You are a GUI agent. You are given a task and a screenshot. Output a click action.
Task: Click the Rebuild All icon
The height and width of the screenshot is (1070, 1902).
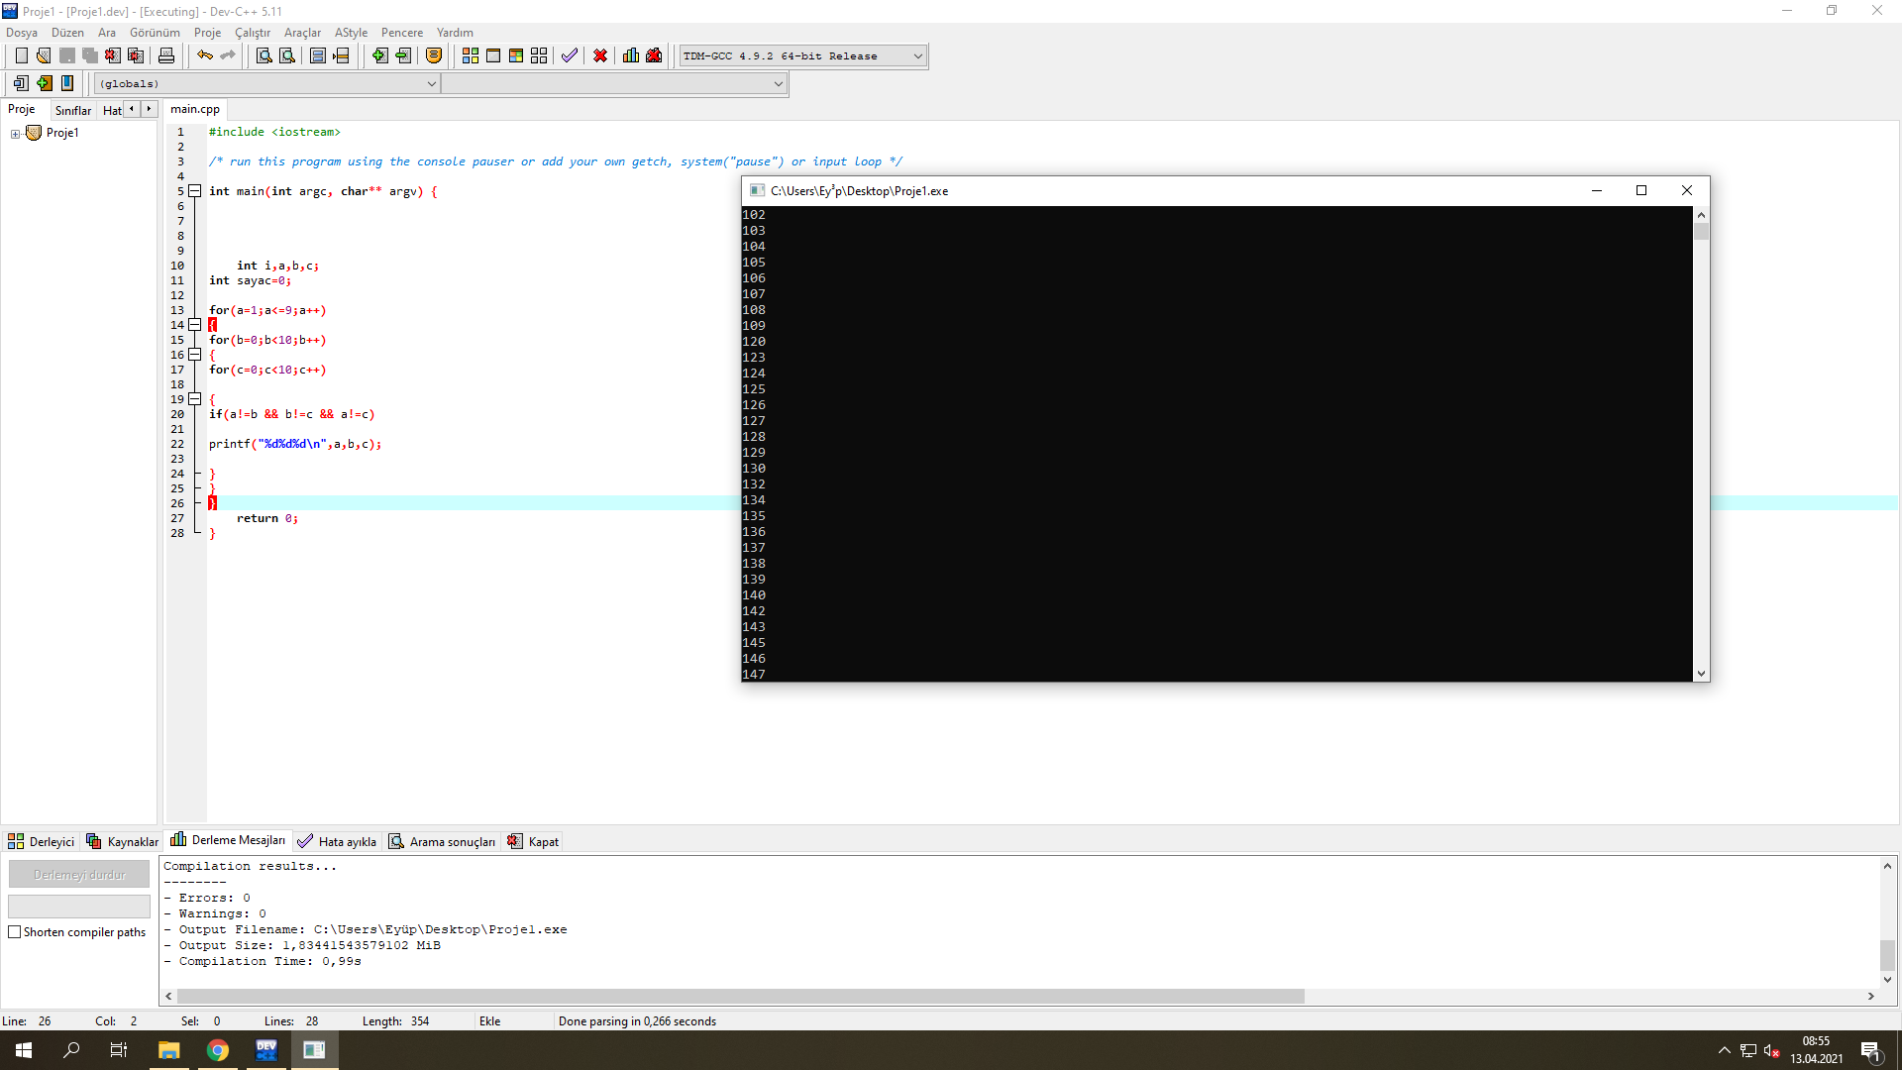tap(539, 56)
